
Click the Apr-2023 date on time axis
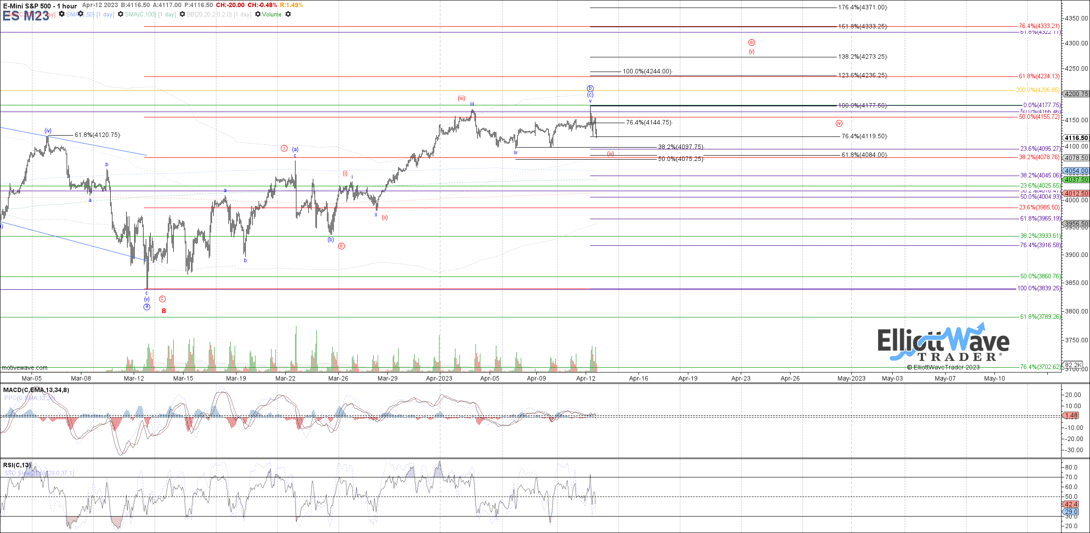[439, 378]
